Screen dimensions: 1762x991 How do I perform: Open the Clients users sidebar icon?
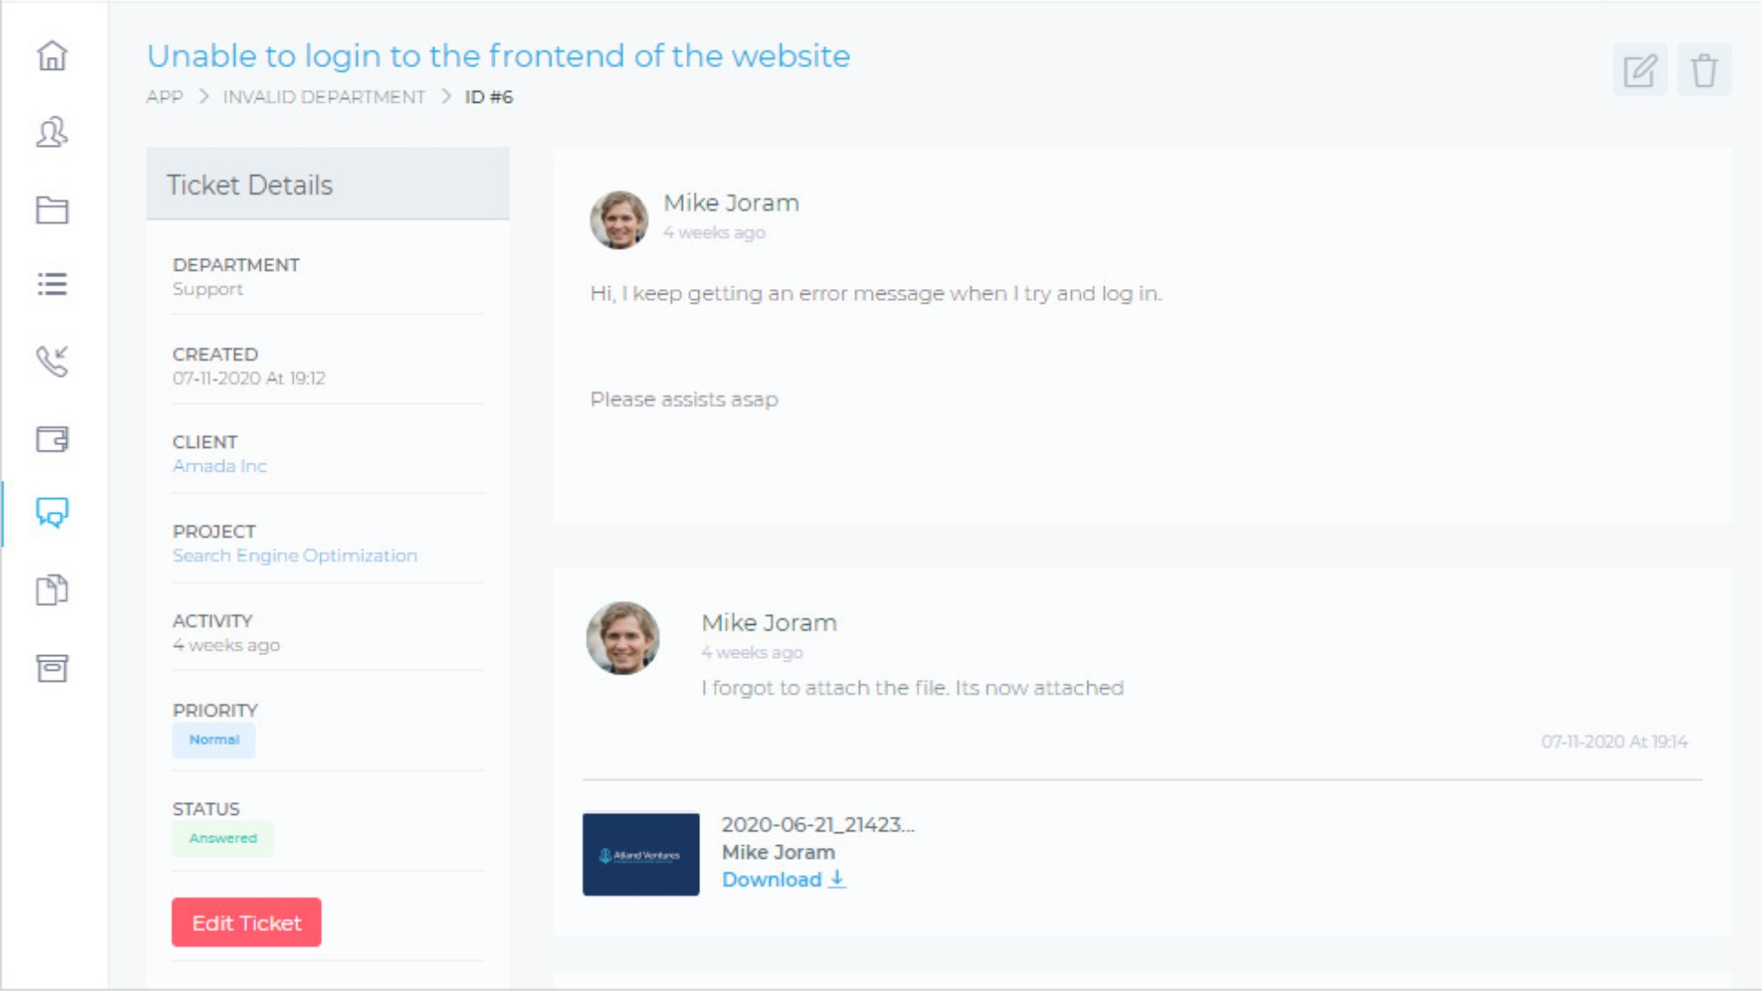(x=52, y=133)
